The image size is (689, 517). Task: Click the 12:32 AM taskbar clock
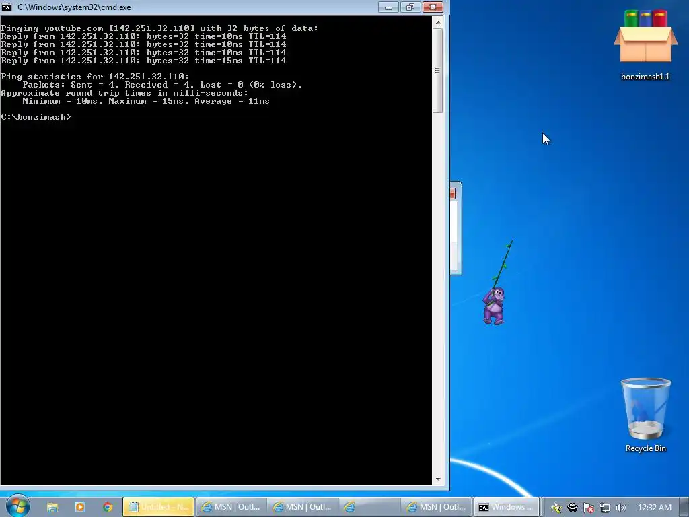(x=654, y=508)
